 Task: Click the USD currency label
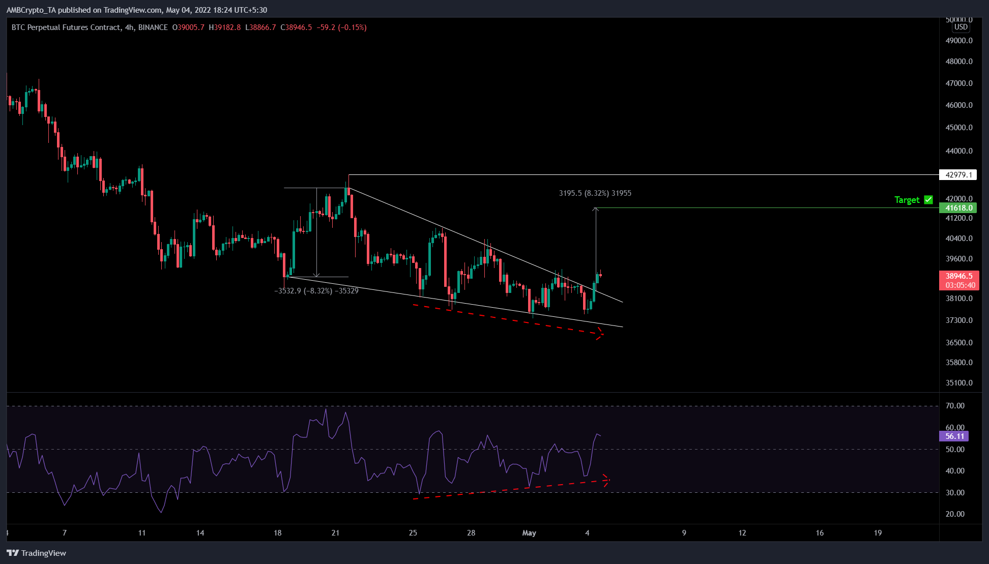point(961,27)
